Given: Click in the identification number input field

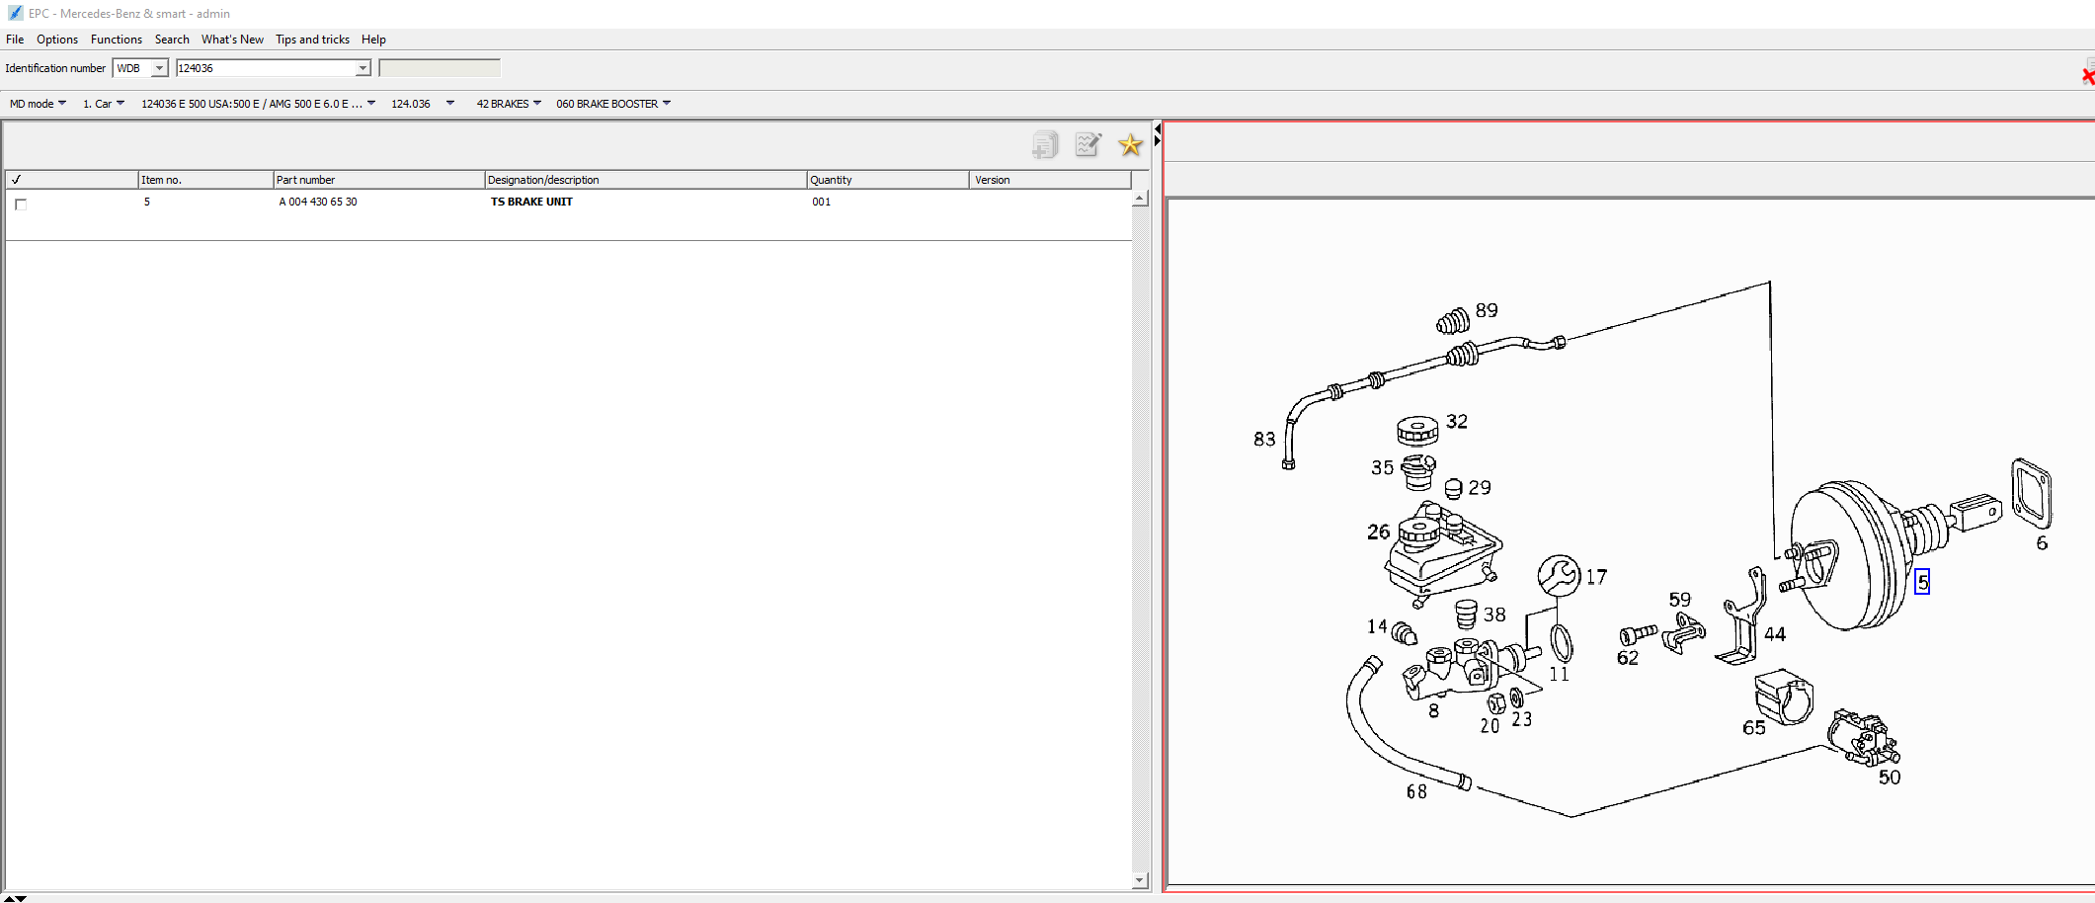Looking at the screenshot, I should [x=265, y=68].
